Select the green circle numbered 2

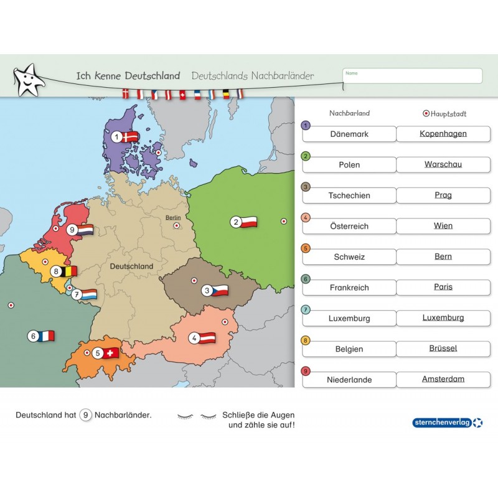[305, 155]
